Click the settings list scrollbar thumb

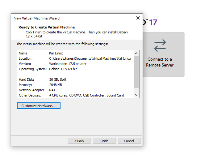136,72
